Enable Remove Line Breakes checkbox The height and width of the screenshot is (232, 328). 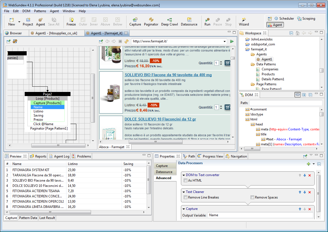point(185,197)
